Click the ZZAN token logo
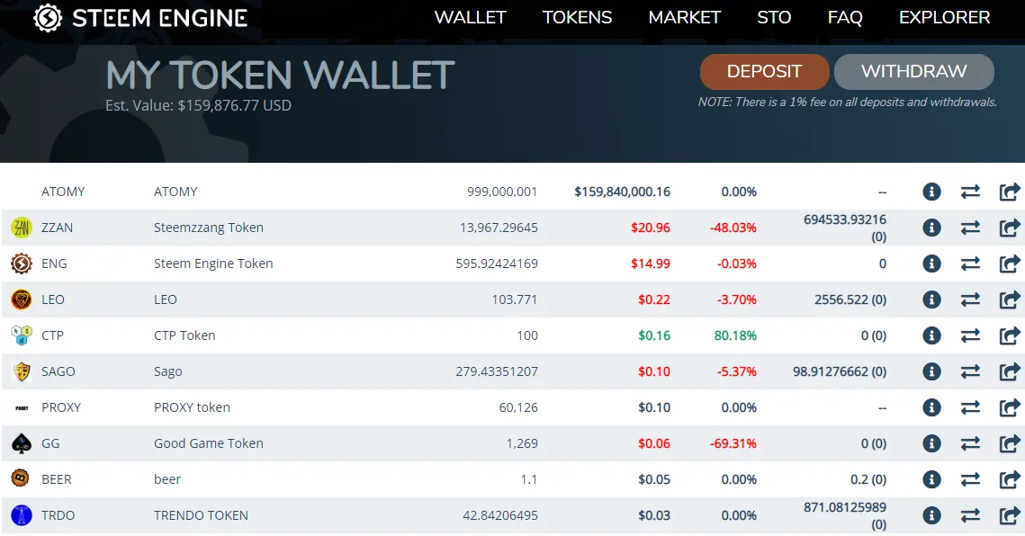The image size is (1025, 536). click(x=22, y=228)
